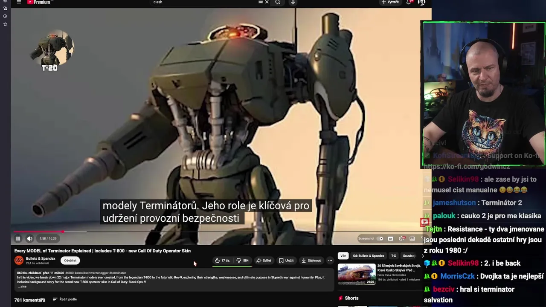Switch to theater mode icon
The width and height of the screenshot is (546, 307).
coord(412,239)
